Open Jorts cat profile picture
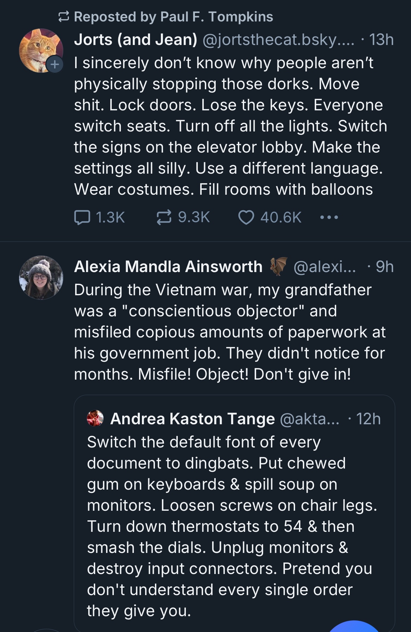Image resolution: width=411 pixels, height=632 pixels. [x=39, y=49]
